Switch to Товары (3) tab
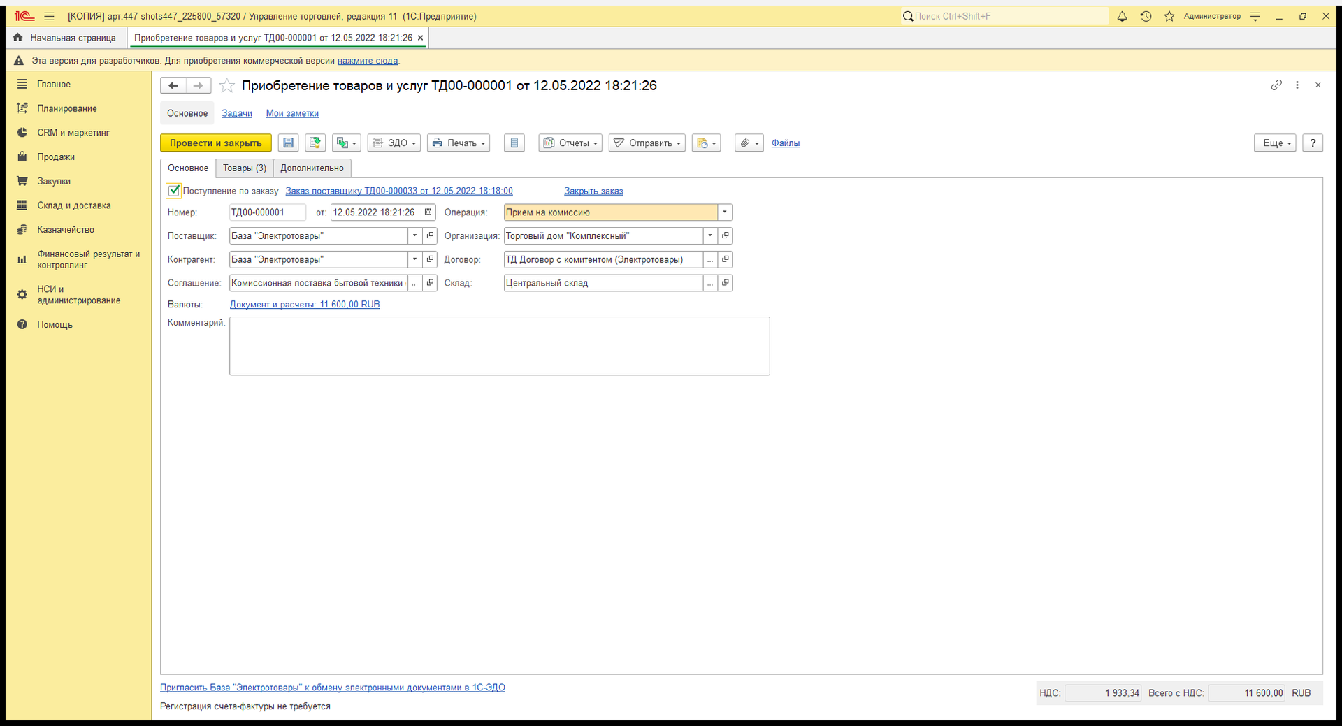 coord(245,168)
